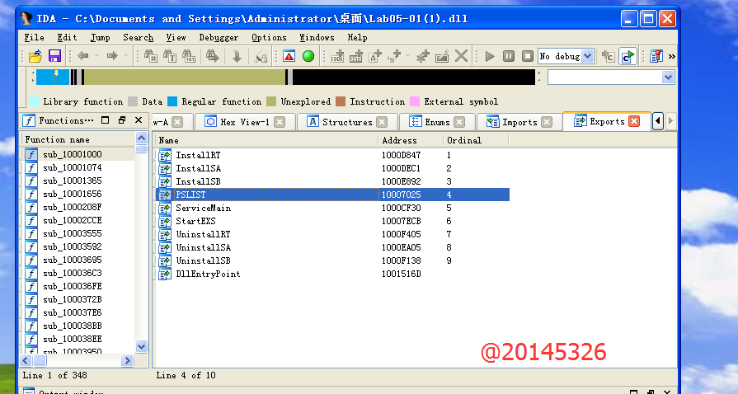This screenshot has width=738, height=394.
Task: Open the empty combo box beside navigation band
Action: (668, 77)
